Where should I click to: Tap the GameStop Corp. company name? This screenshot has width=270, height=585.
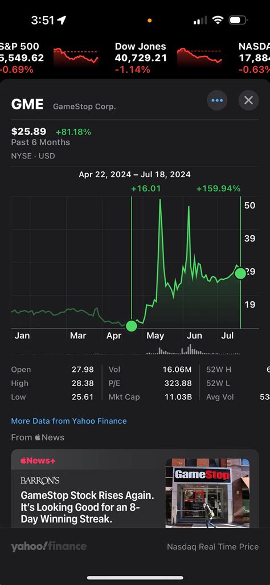click(x=84, y=107)
